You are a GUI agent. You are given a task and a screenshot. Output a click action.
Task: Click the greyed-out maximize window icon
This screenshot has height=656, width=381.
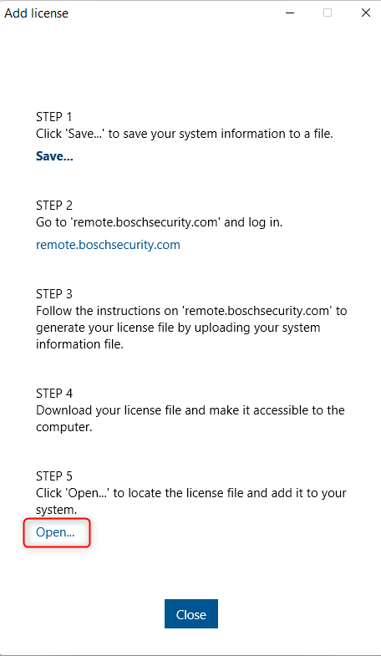point(328,13)
